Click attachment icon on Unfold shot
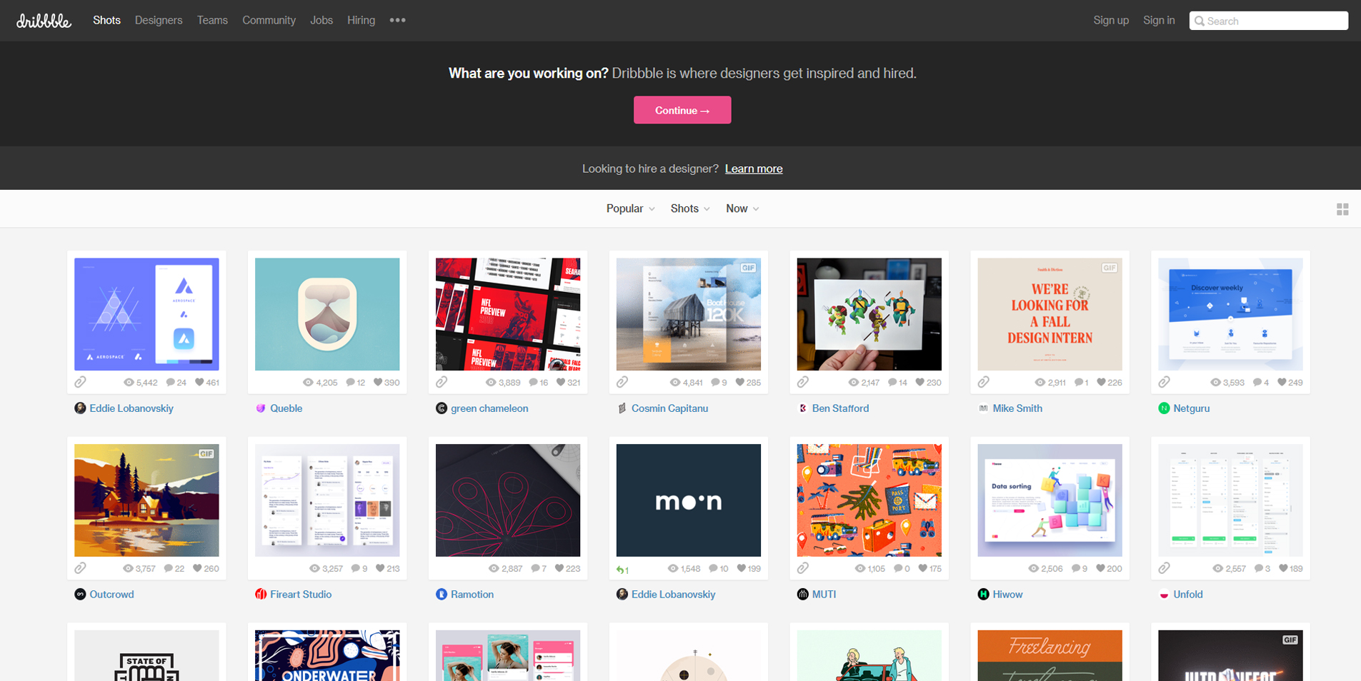 (x=1165, y=568)
